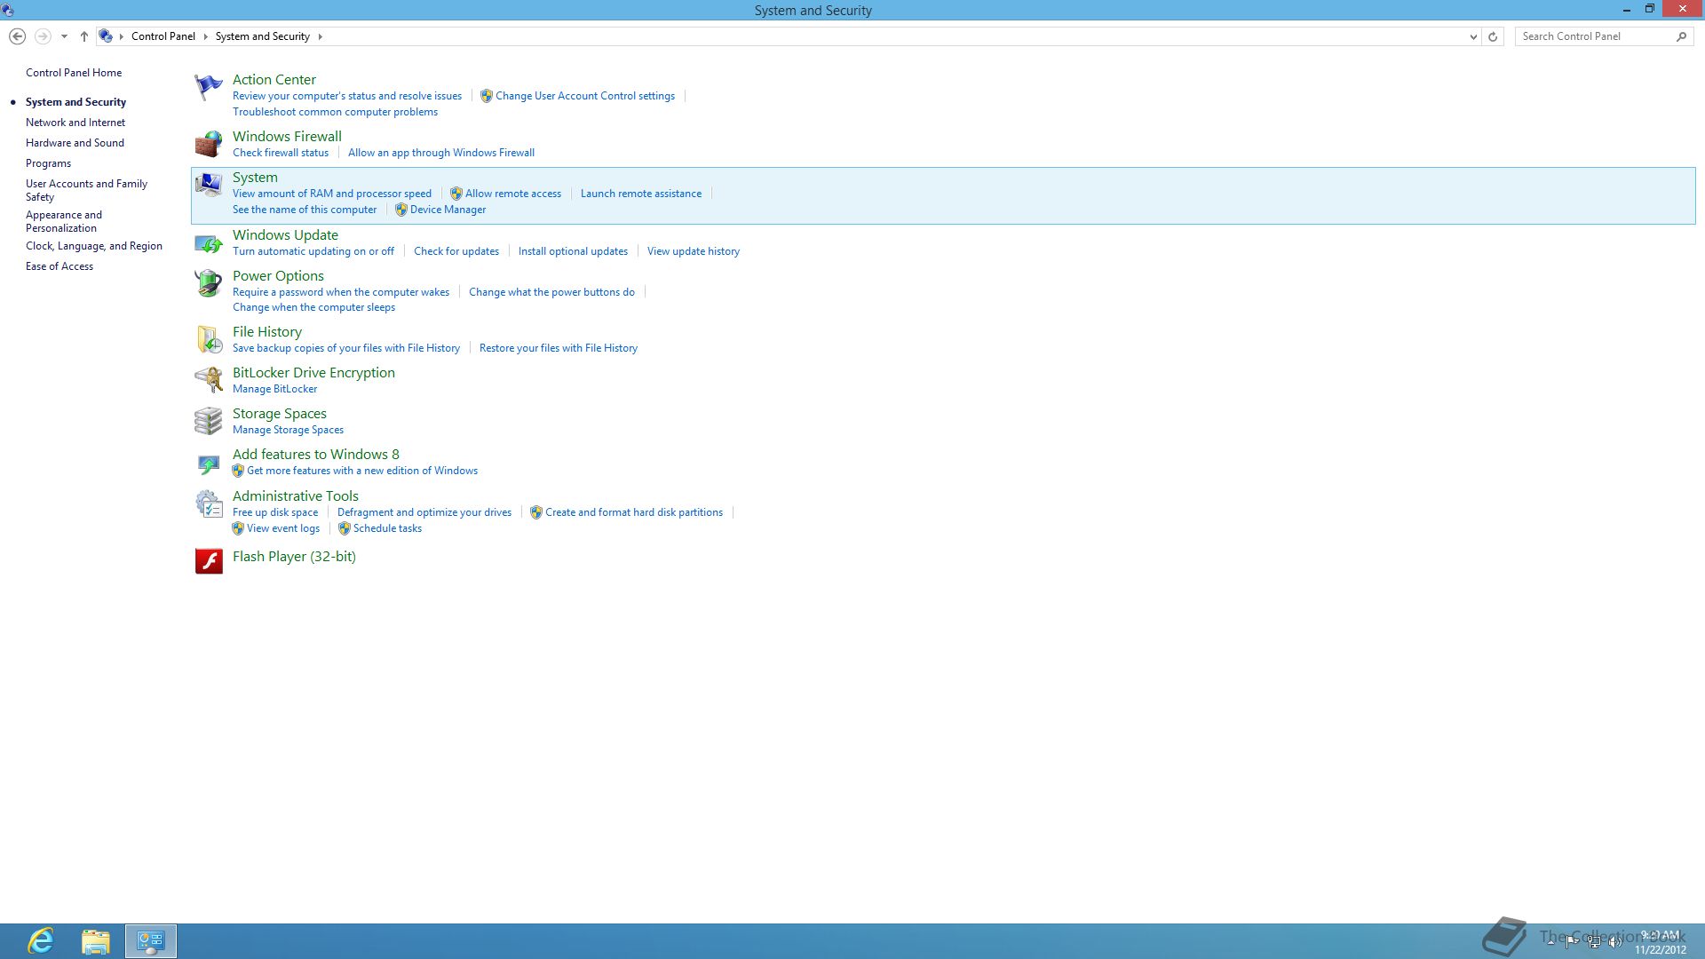Viewport: 1705px width, 959px height.
Task: Open Internet Explorer from the taskbar
Action: 41,941
